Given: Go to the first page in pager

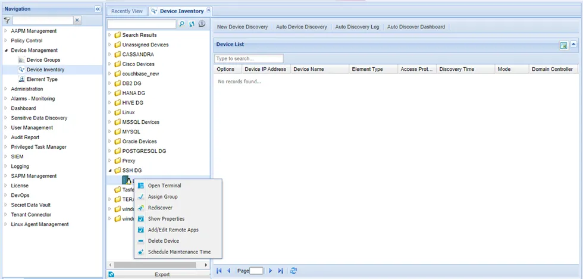Looking at the screenshot, I should click(x=219, y=271).
